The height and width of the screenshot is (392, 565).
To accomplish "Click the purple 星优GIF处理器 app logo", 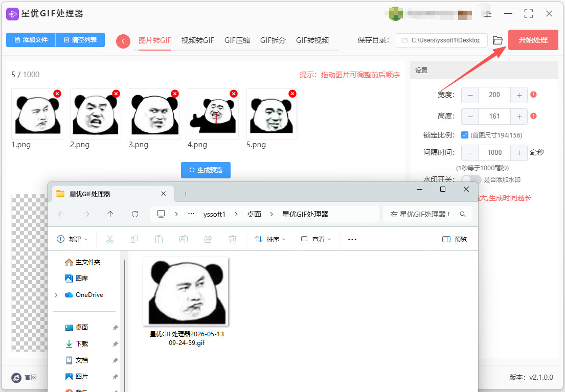I will (12, 14).
